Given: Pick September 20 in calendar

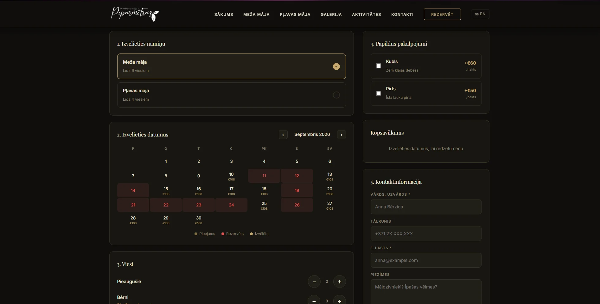Looking at the screenshot, I should point(330,191).
